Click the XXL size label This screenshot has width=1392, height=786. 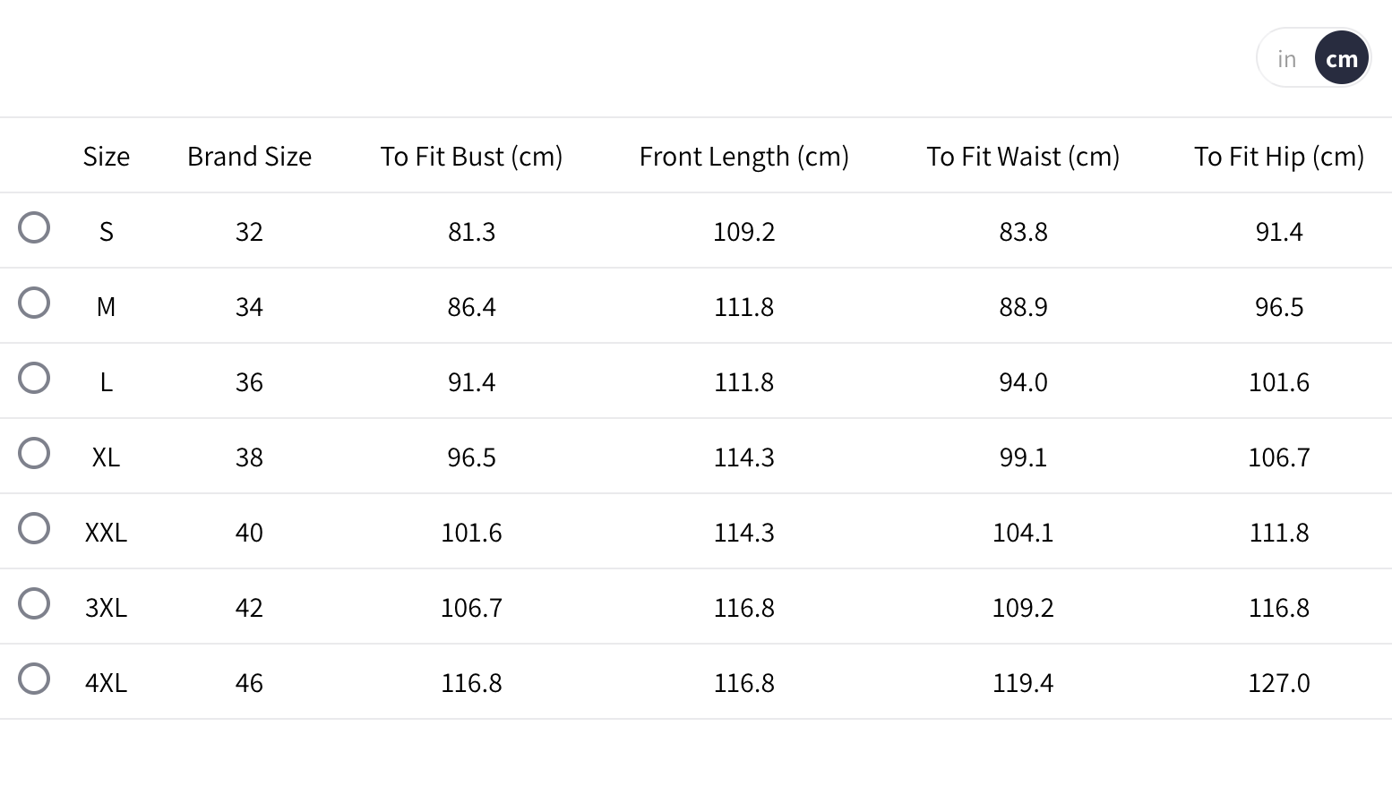[x=106, y=533]
